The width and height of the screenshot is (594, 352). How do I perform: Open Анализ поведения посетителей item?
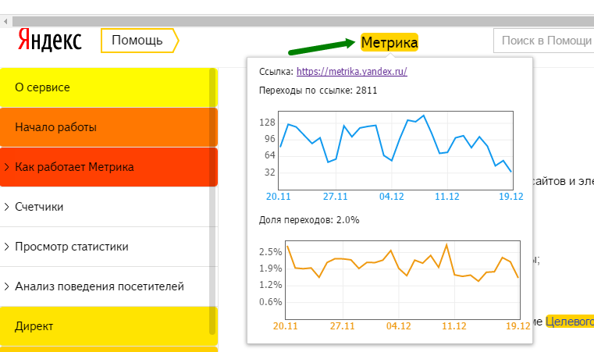(108, 286)
